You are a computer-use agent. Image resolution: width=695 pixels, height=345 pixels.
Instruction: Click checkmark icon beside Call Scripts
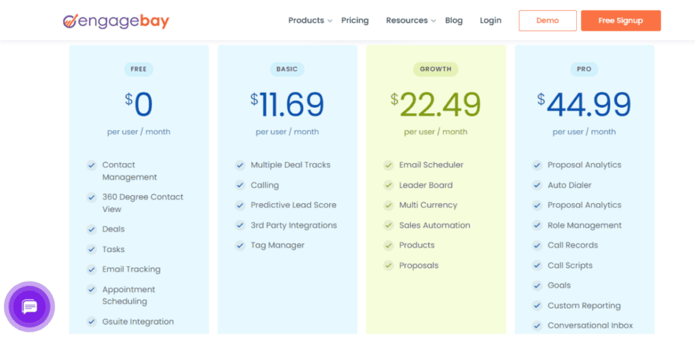pyautogui.click(x=538, y=266)
